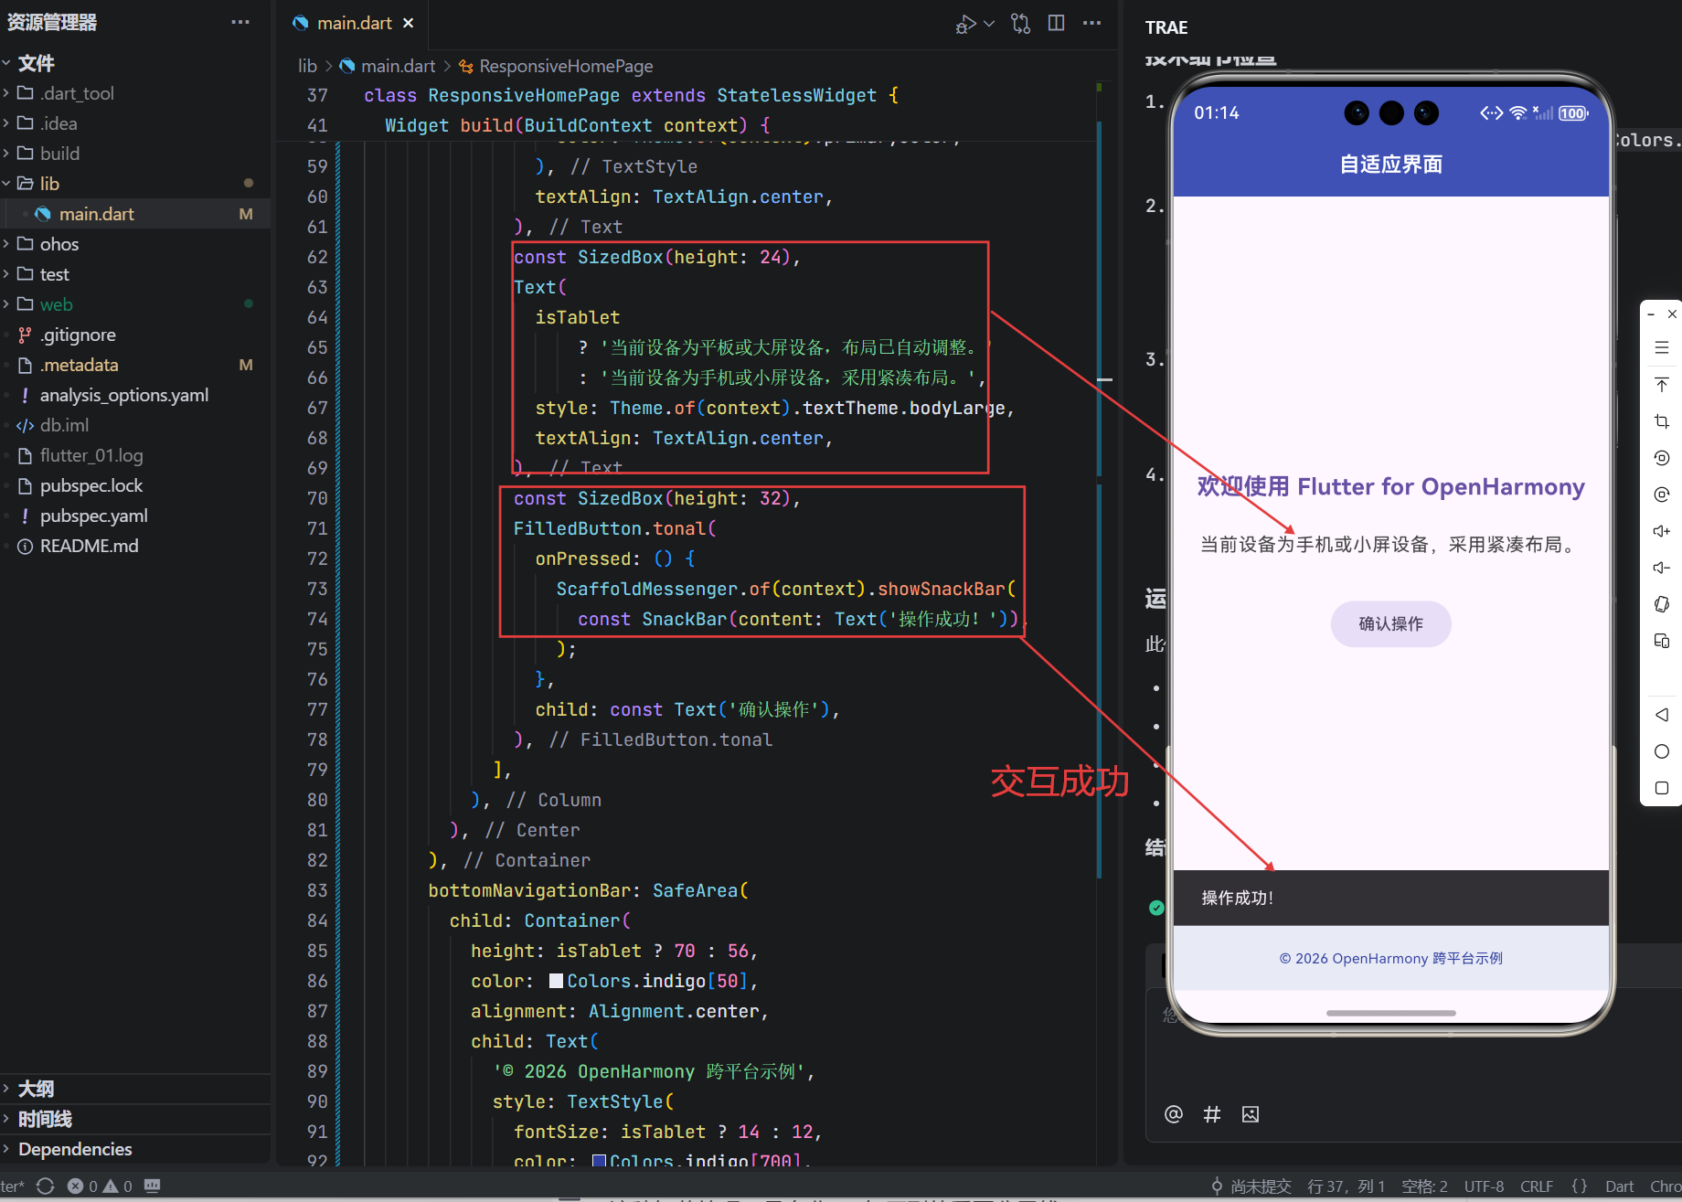Click the 空格: 2 indentation setting
Screen dimensions: 1682x1202
click(1424, 1186)
